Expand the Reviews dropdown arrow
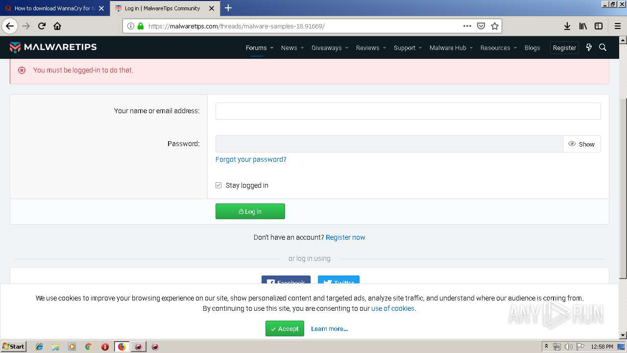The image size is (627, 353). click(384, 48)
